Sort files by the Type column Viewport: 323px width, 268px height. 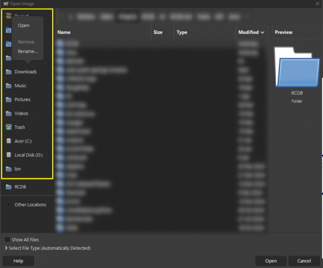(205, 32)
